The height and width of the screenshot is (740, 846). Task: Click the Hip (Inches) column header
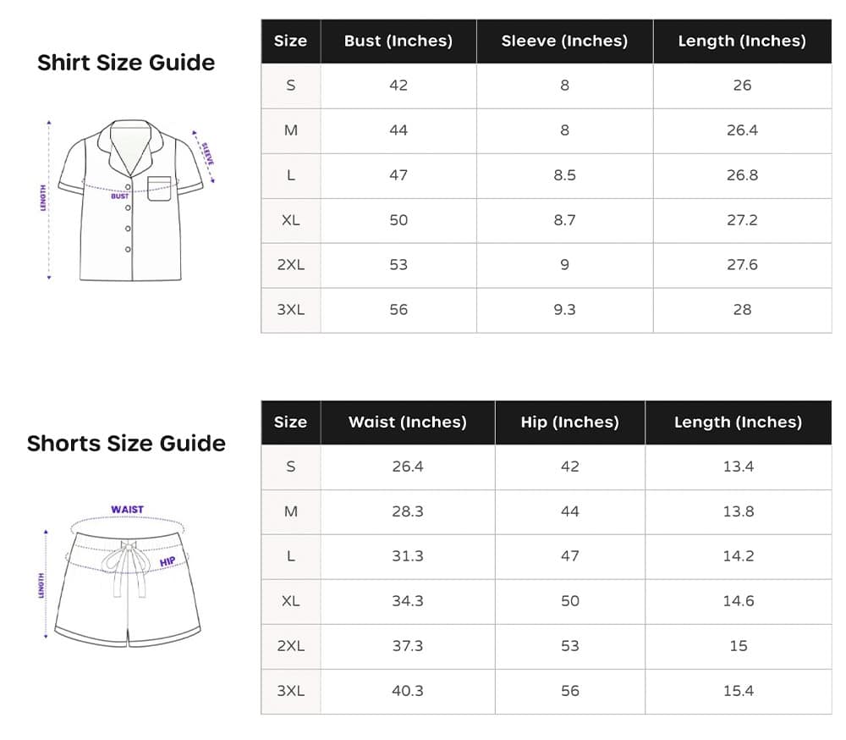click(569, 422)
